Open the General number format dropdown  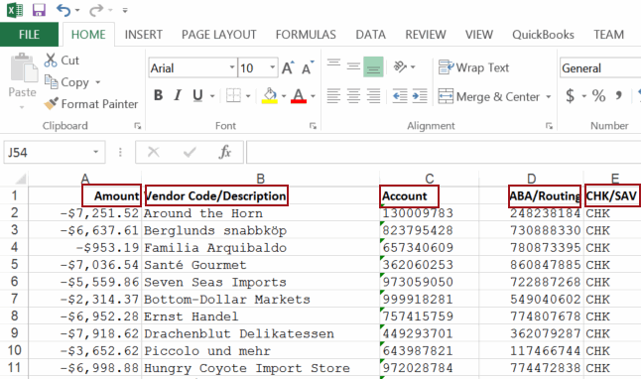click(600, 67)
